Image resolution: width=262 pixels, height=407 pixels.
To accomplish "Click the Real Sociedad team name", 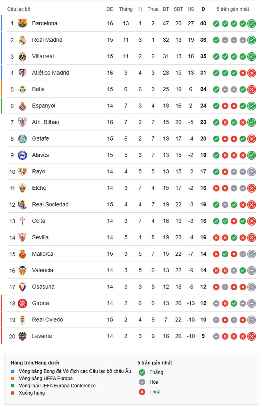I will pyautogui.click(x=50, y=204).
